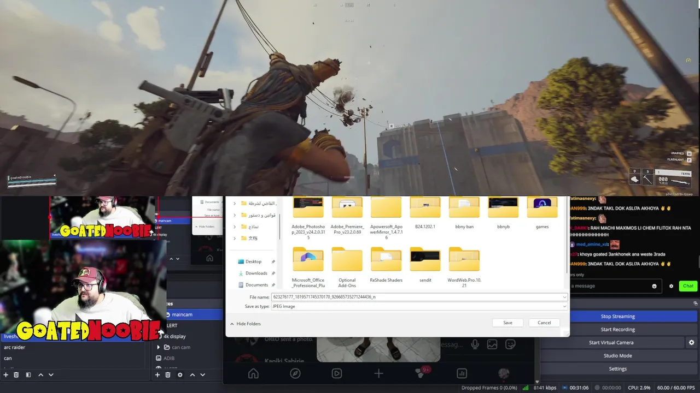Move selected source down in Sources
Screen dimensions: 700x393
click(x=202, y=375)
